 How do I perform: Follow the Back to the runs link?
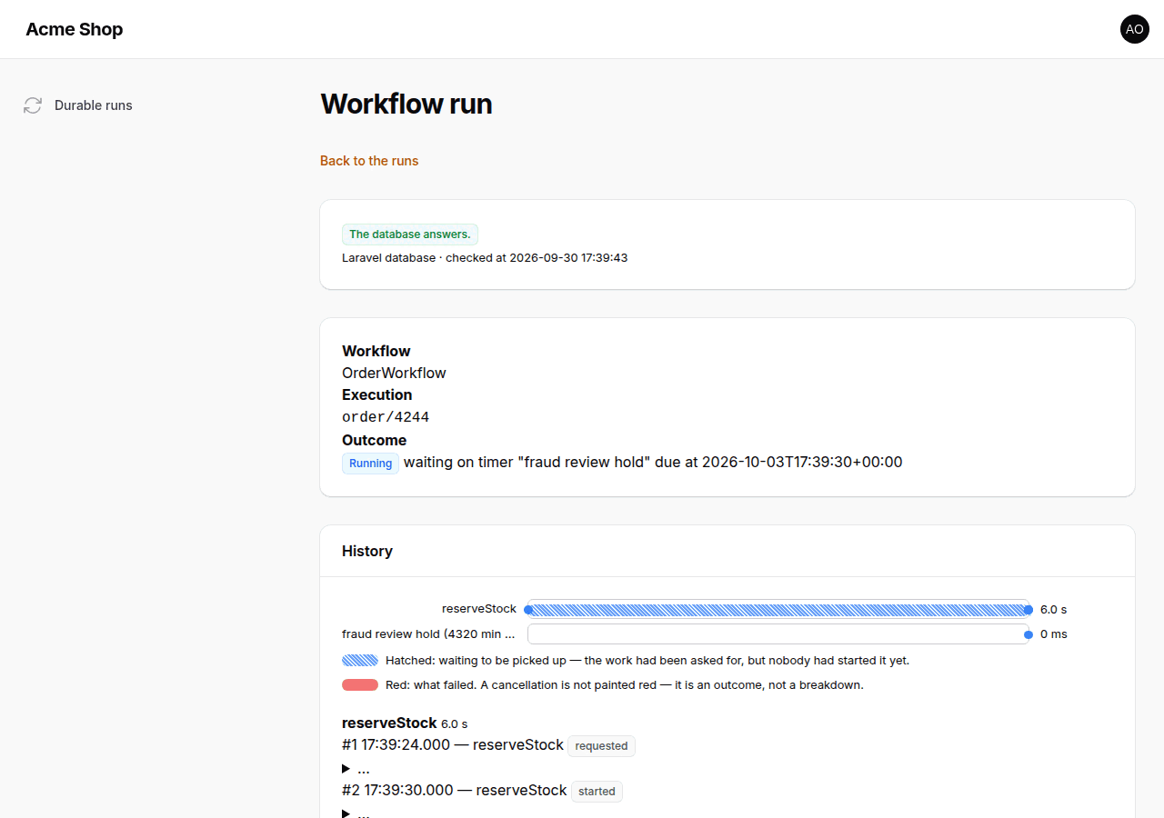pyautogui.click(x=369, y=161)
